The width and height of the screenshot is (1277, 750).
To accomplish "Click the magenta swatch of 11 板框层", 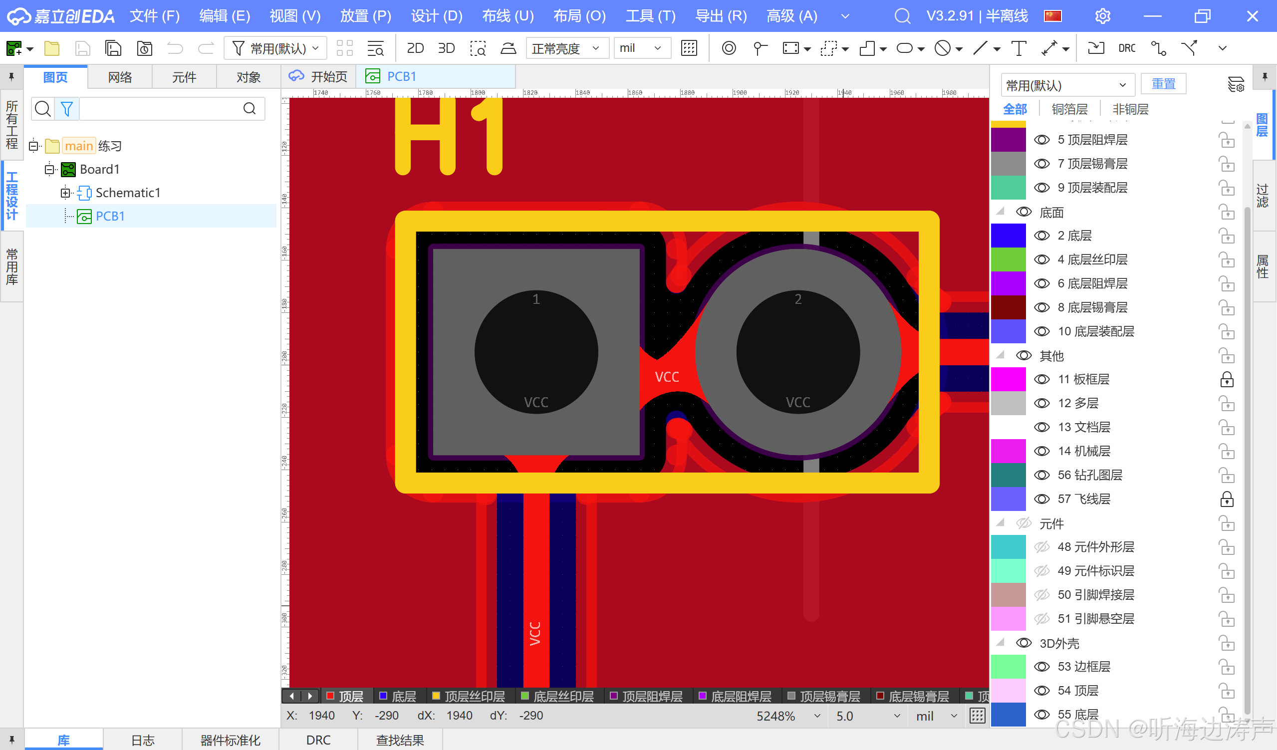I will pyautogui.click(x=1008, y=379).
